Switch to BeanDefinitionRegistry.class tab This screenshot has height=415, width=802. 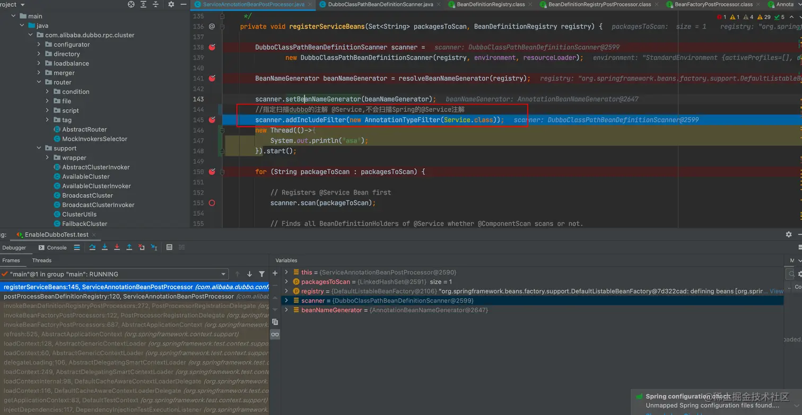pos(491,4)
